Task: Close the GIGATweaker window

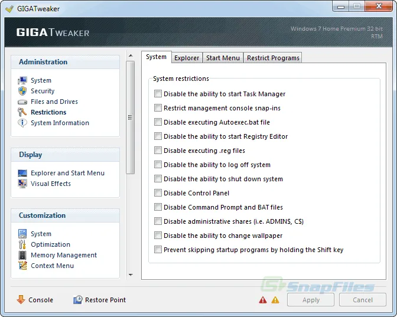Action: pos(379,6)
